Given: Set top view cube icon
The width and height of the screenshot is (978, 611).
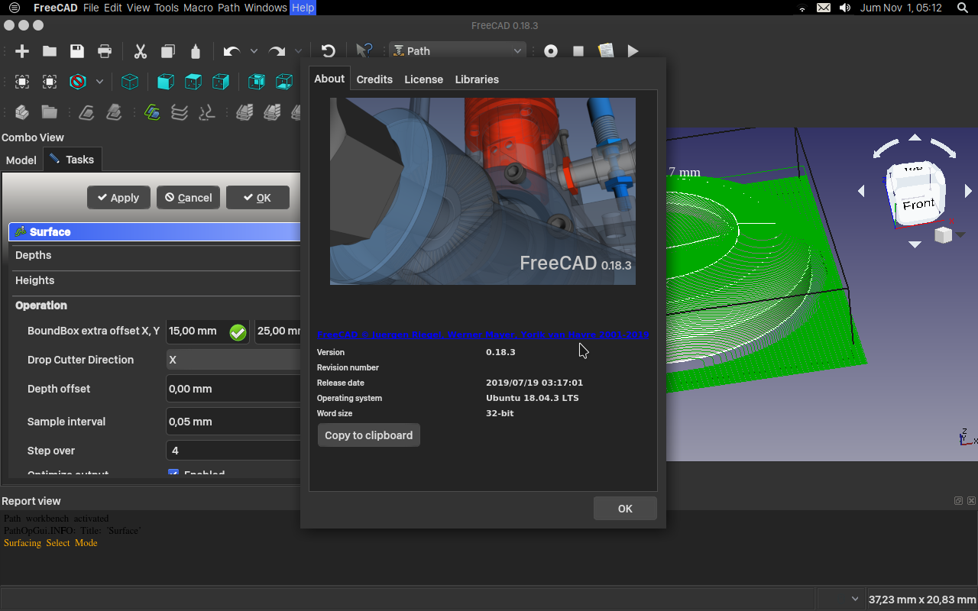Looking at the screenshot, I should [x=193, y=82].
